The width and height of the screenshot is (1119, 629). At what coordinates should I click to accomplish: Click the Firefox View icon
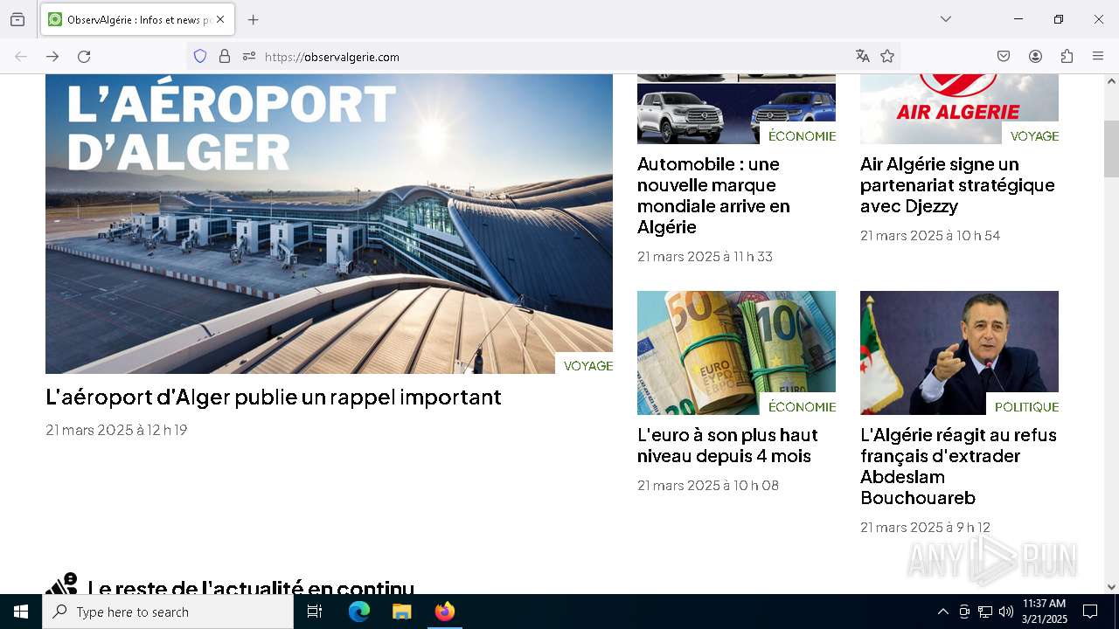click(x=17, y=19)
